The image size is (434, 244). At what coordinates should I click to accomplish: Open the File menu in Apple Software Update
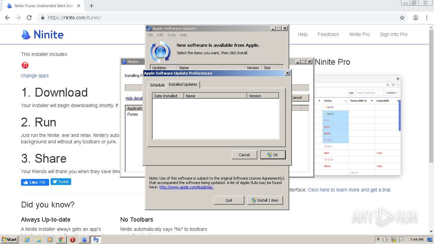pyautogui.click(x=150, y=35)
